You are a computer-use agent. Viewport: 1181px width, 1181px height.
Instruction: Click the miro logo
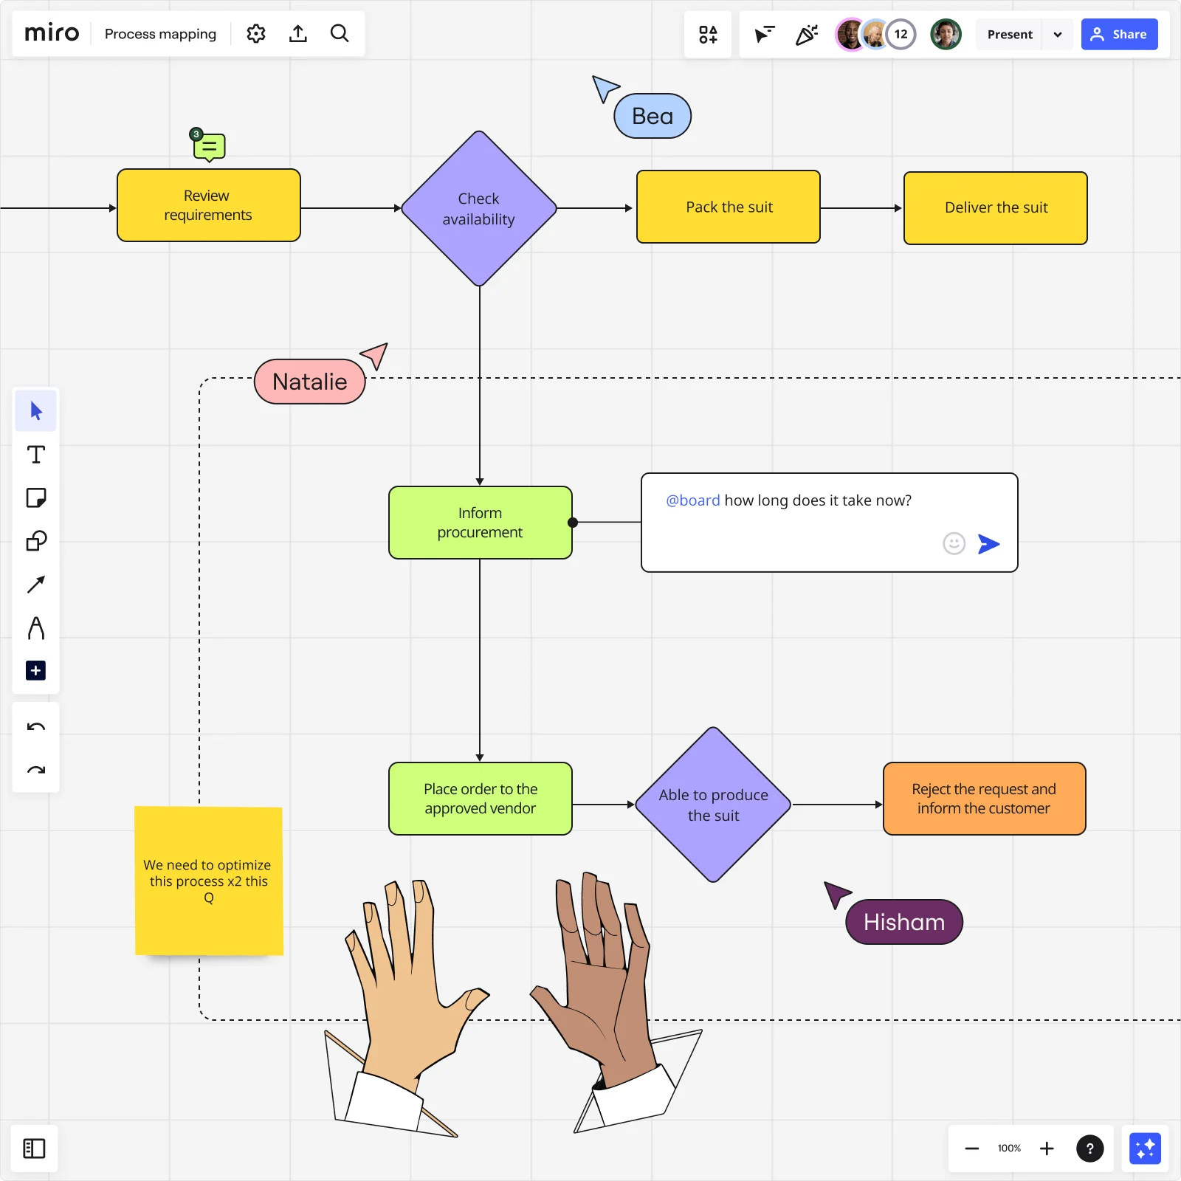tap(52, 33)
